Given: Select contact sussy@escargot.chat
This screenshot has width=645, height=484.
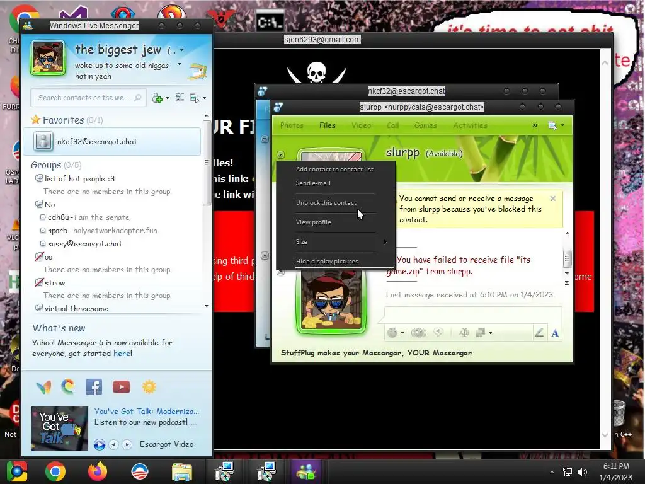Looking at the screenshot, I should click(x=84, y=244).
